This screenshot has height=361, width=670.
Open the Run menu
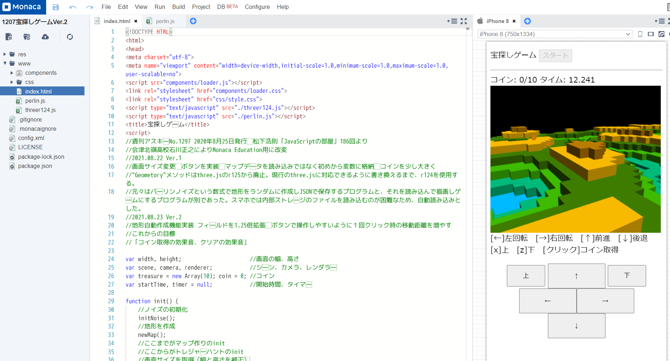160,7
